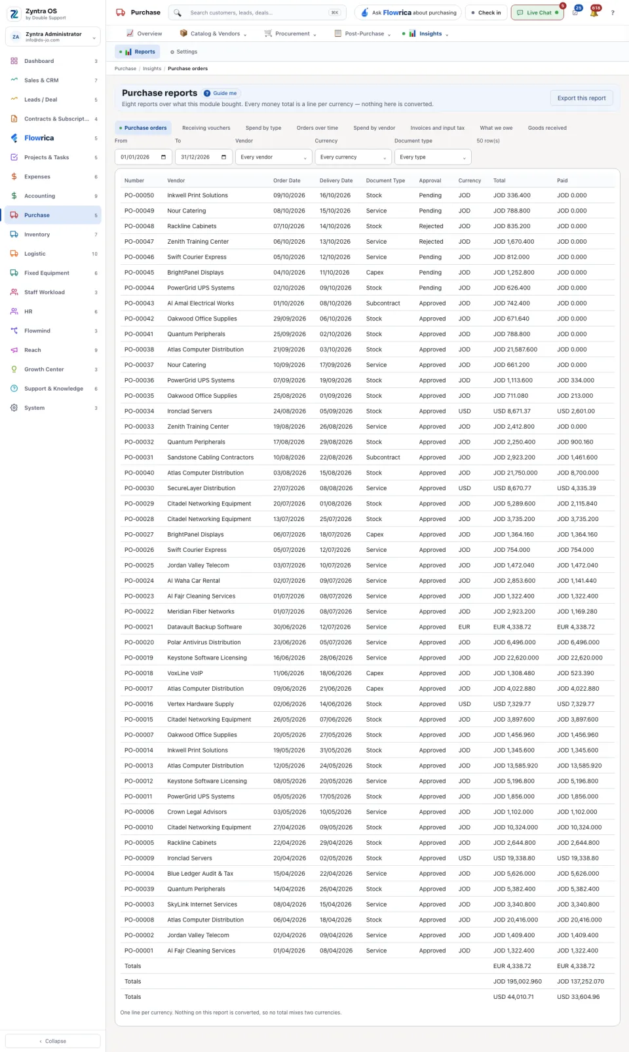Select the Reports sub-tab
629x1052 pixels.
pos(138,52)
